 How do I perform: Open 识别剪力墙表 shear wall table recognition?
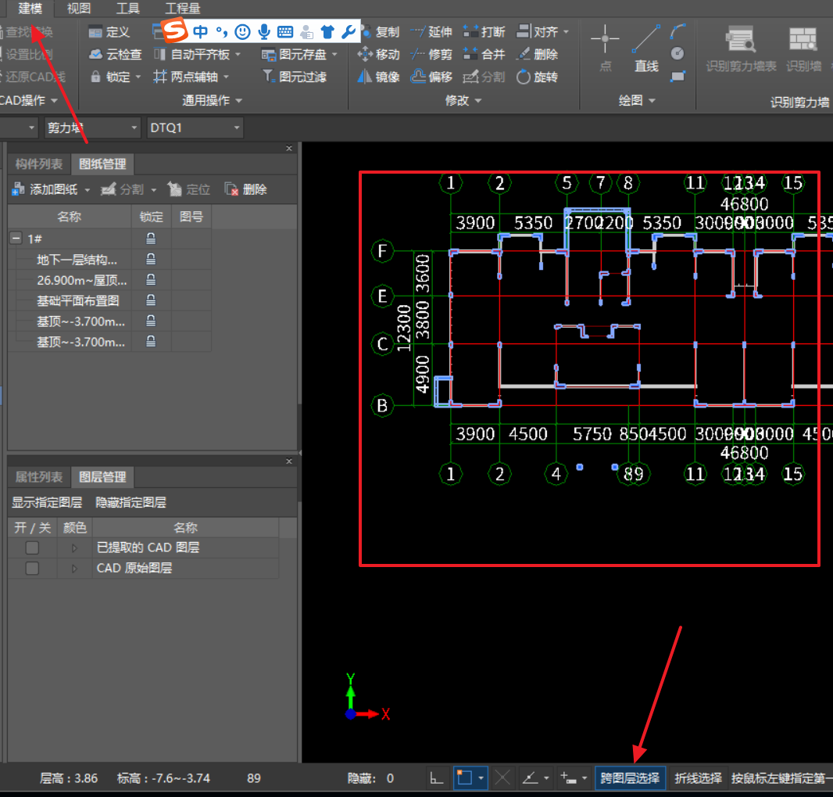741,49
